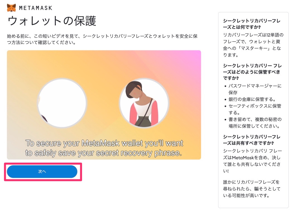Screen dimensions: 295x214
Task: Click the ウォレットの保護 page heading
Action: (x=52, y=21)
